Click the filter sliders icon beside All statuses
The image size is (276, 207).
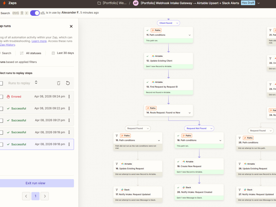[22, 53]
